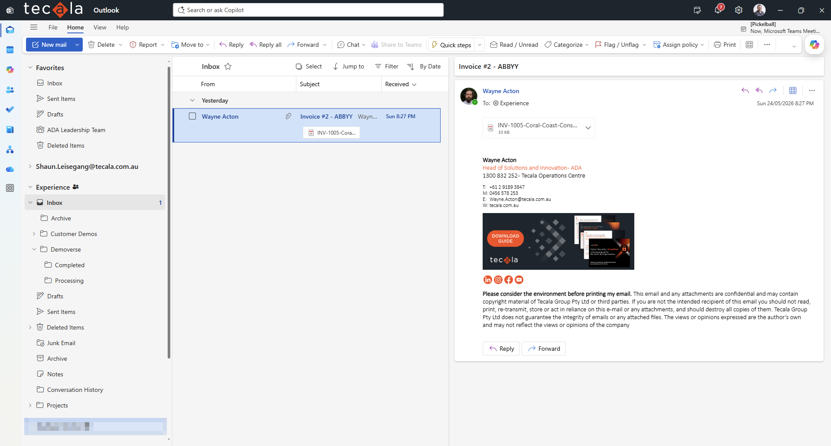Collapse the Favorites section
The width and height of the screenshot is (831, 446).
point(30,68)
